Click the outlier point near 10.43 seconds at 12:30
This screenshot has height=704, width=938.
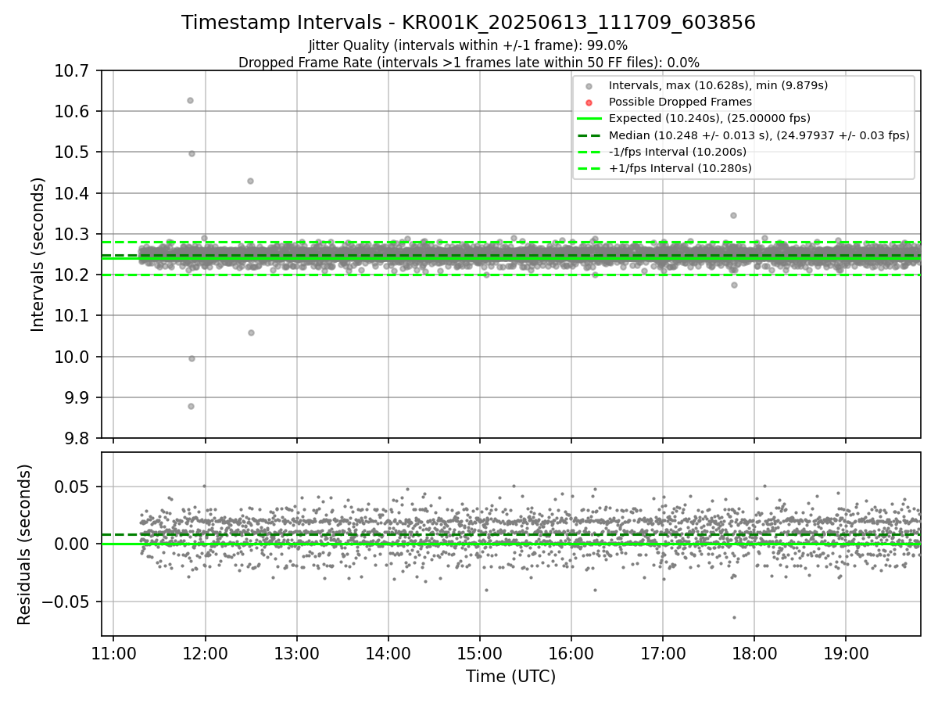click(250, 181)
